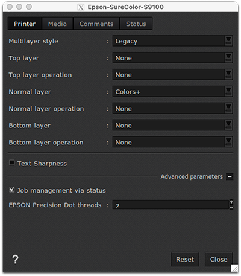Screen dimensions: 241x276
Task: Click the X11 icon in title bar
Action: [81, 7]
